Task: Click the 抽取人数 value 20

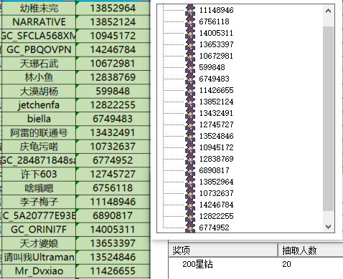Action: tap(286, 264)
